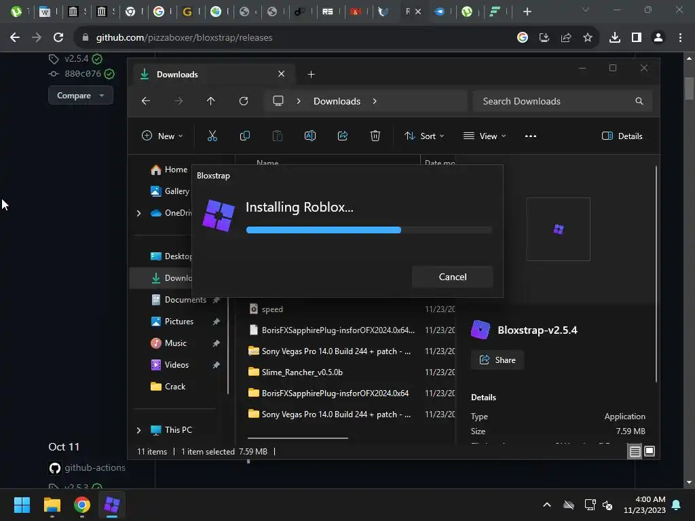Image resolution: width=695 pixels, height=521 pixels.
Task: Unpin Pictures using its pin icon
Action: coord(217,322)
